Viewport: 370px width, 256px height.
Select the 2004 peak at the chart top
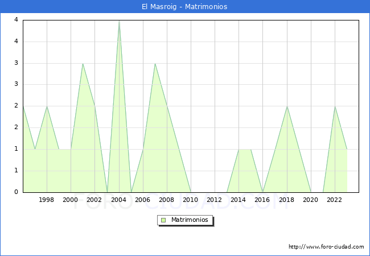[x=119, y=21]
